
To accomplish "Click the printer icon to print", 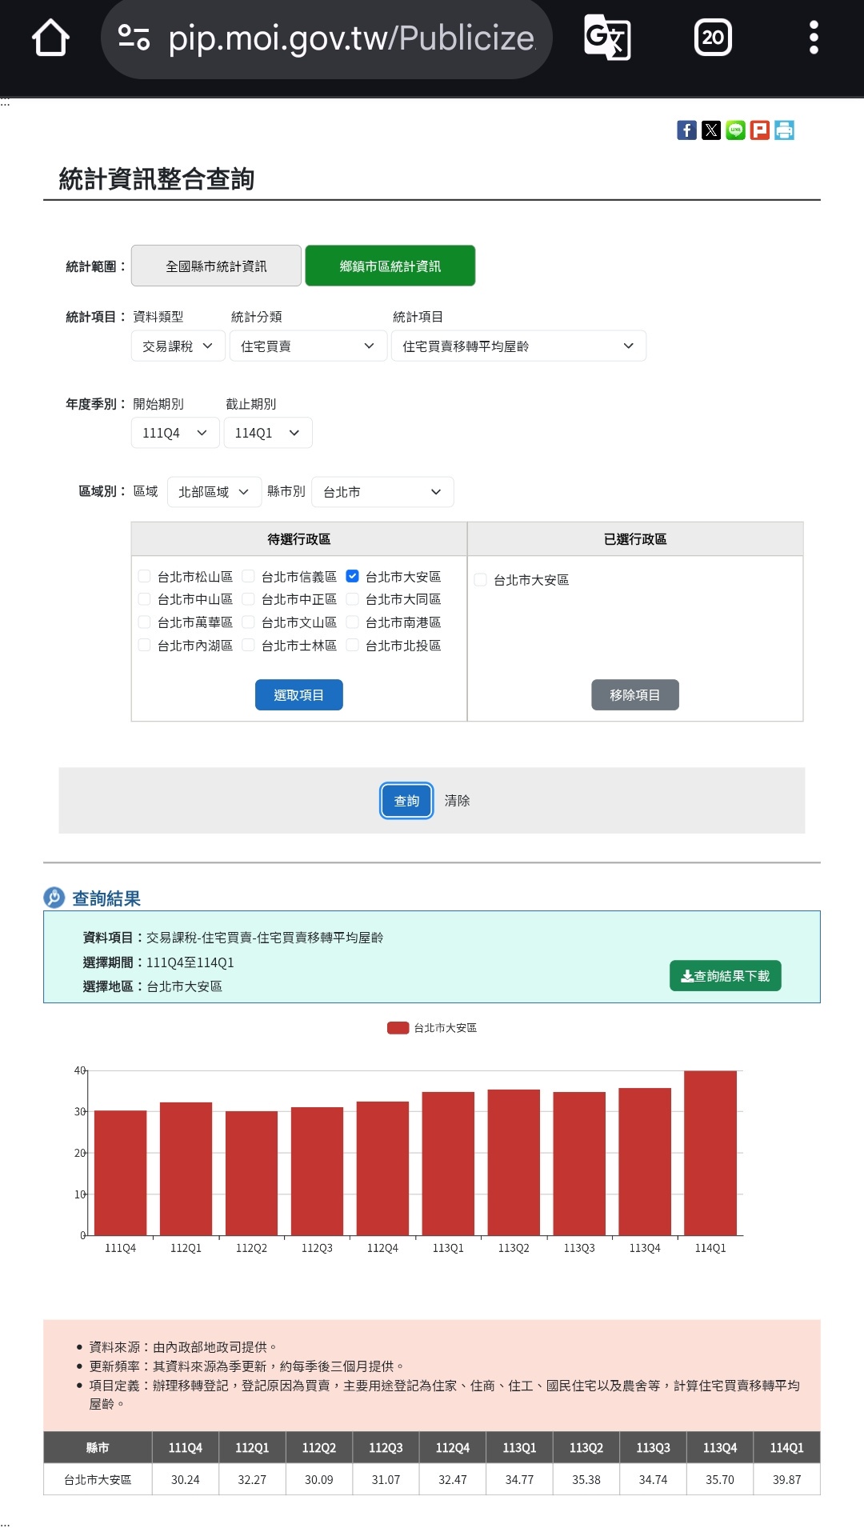I will [x=785, y=130].
